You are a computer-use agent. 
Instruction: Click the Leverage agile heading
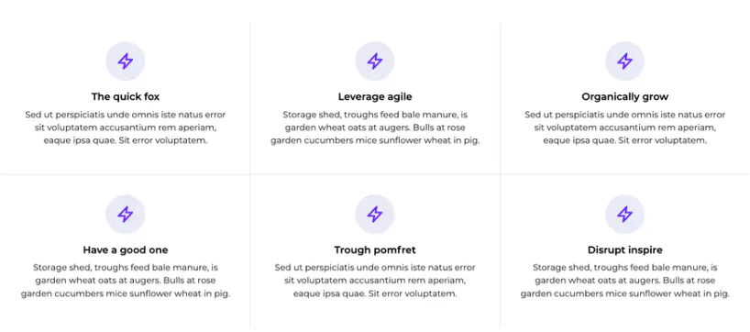375,96
